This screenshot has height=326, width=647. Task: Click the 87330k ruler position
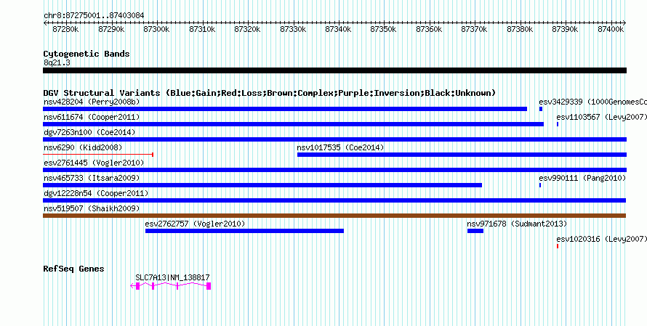pyautogui.click(x=293, y=29)
